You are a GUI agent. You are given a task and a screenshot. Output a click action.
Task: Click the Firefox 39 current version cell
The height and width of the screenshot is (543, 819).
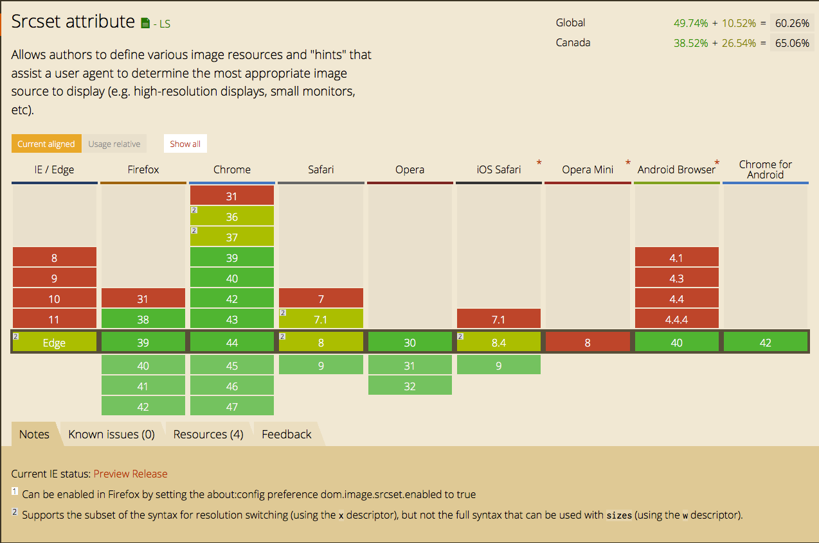tap(143, 342)
